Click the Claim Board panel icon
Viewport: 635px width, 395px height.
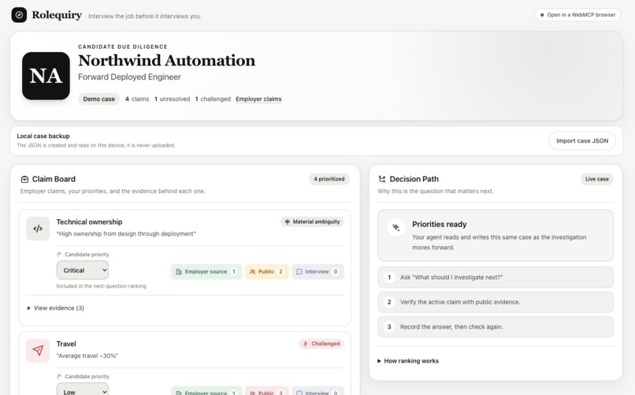[24, 179]
